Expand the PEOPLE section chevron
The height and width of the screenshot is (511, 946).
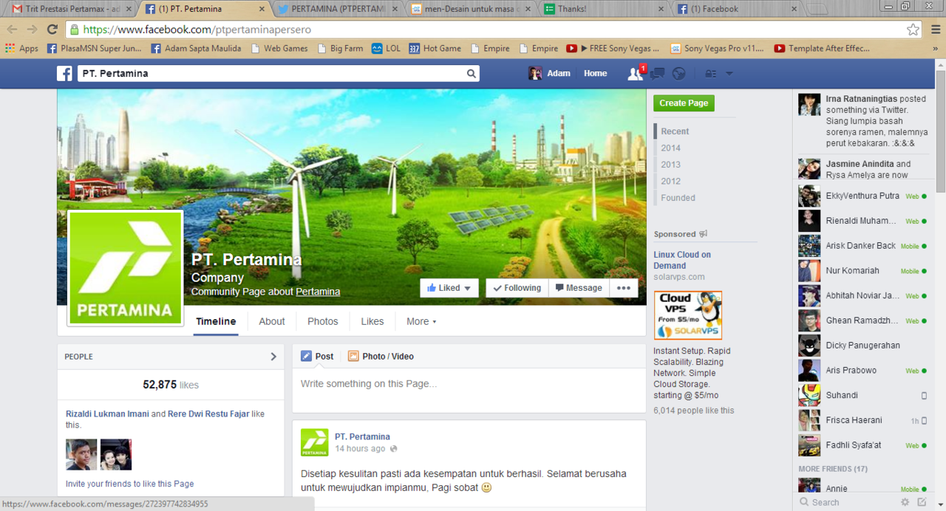tap(273, 357)
